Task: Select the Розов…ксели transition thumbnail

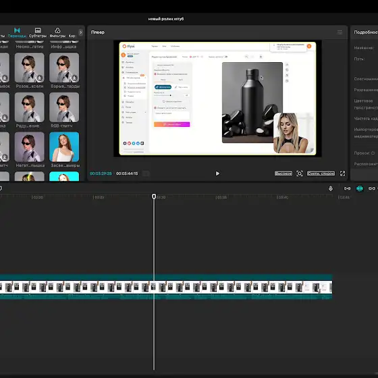Action: tap(30, 67)
